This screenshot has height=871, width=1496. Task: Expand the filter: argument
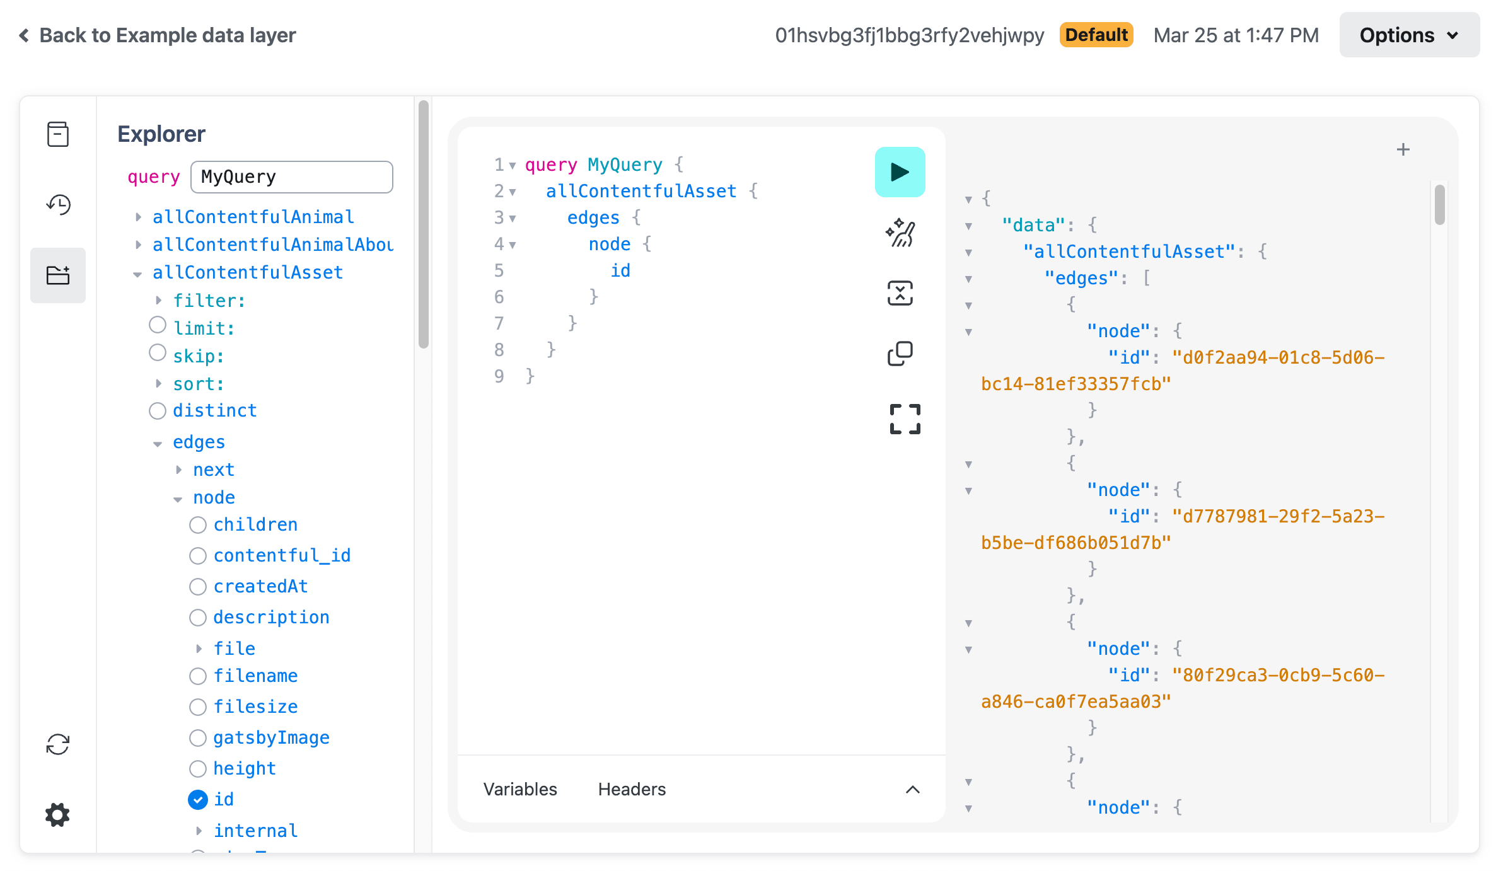pos(158,301)
